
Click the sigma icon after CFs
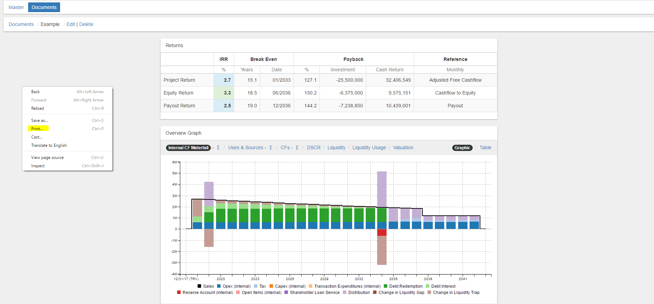pos(297,147)
